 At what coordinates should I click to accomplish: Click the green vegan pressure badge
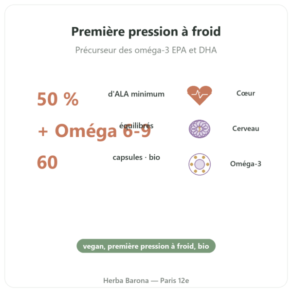(146, 246)
